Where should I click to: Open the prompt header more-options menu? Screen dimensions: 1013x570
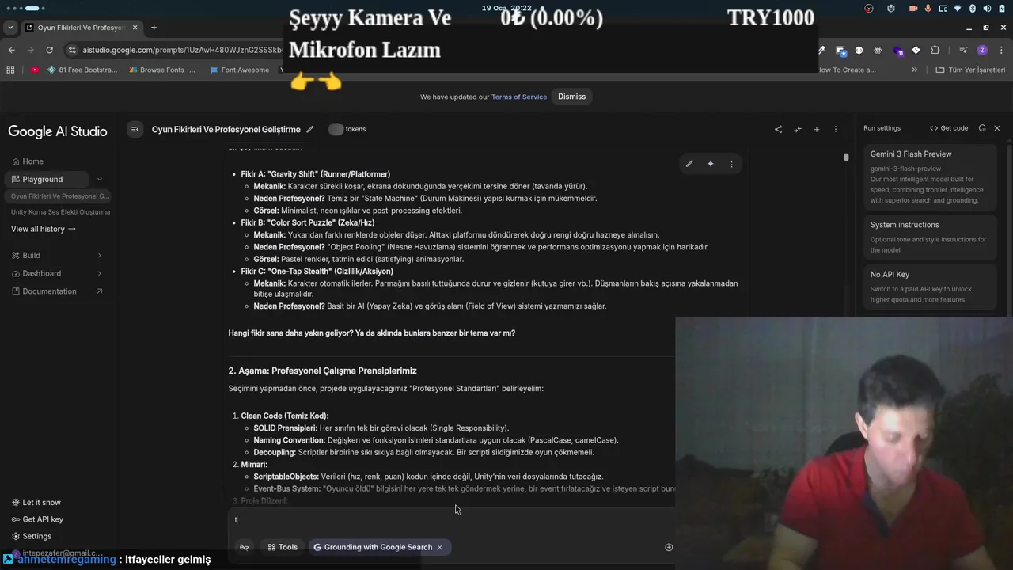pos(836,129)
